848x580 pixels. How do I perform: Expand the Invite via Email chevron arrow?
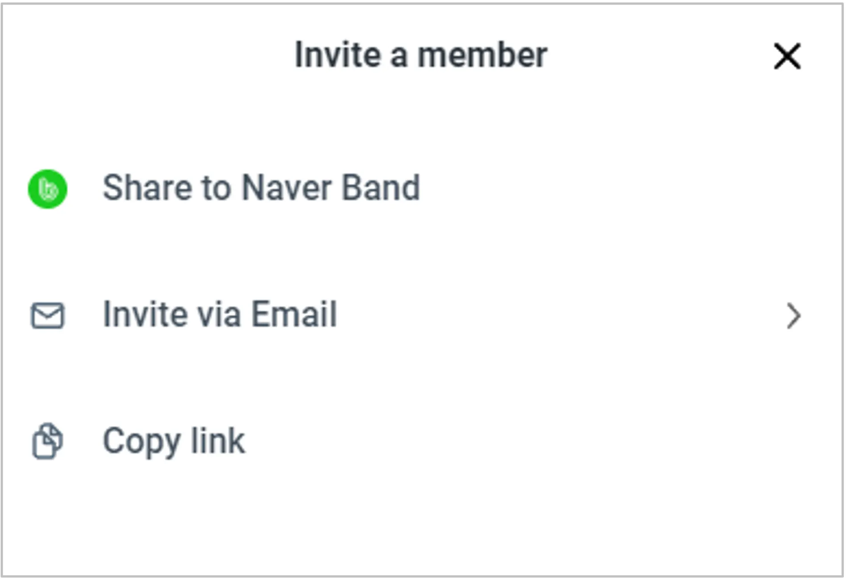tap(793, 315)
